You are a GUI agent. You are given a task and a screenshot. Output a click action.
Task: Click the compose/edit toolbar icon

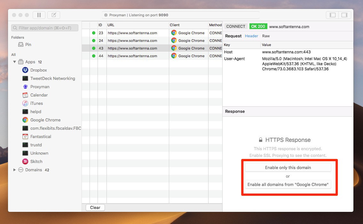tap(54, 15)
